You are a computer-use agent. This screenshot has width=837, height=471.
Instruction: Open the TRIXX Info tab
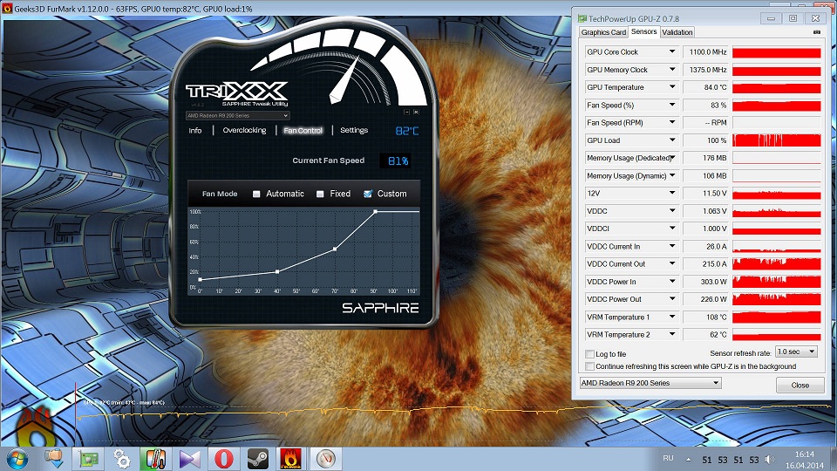tap(195, 130)
